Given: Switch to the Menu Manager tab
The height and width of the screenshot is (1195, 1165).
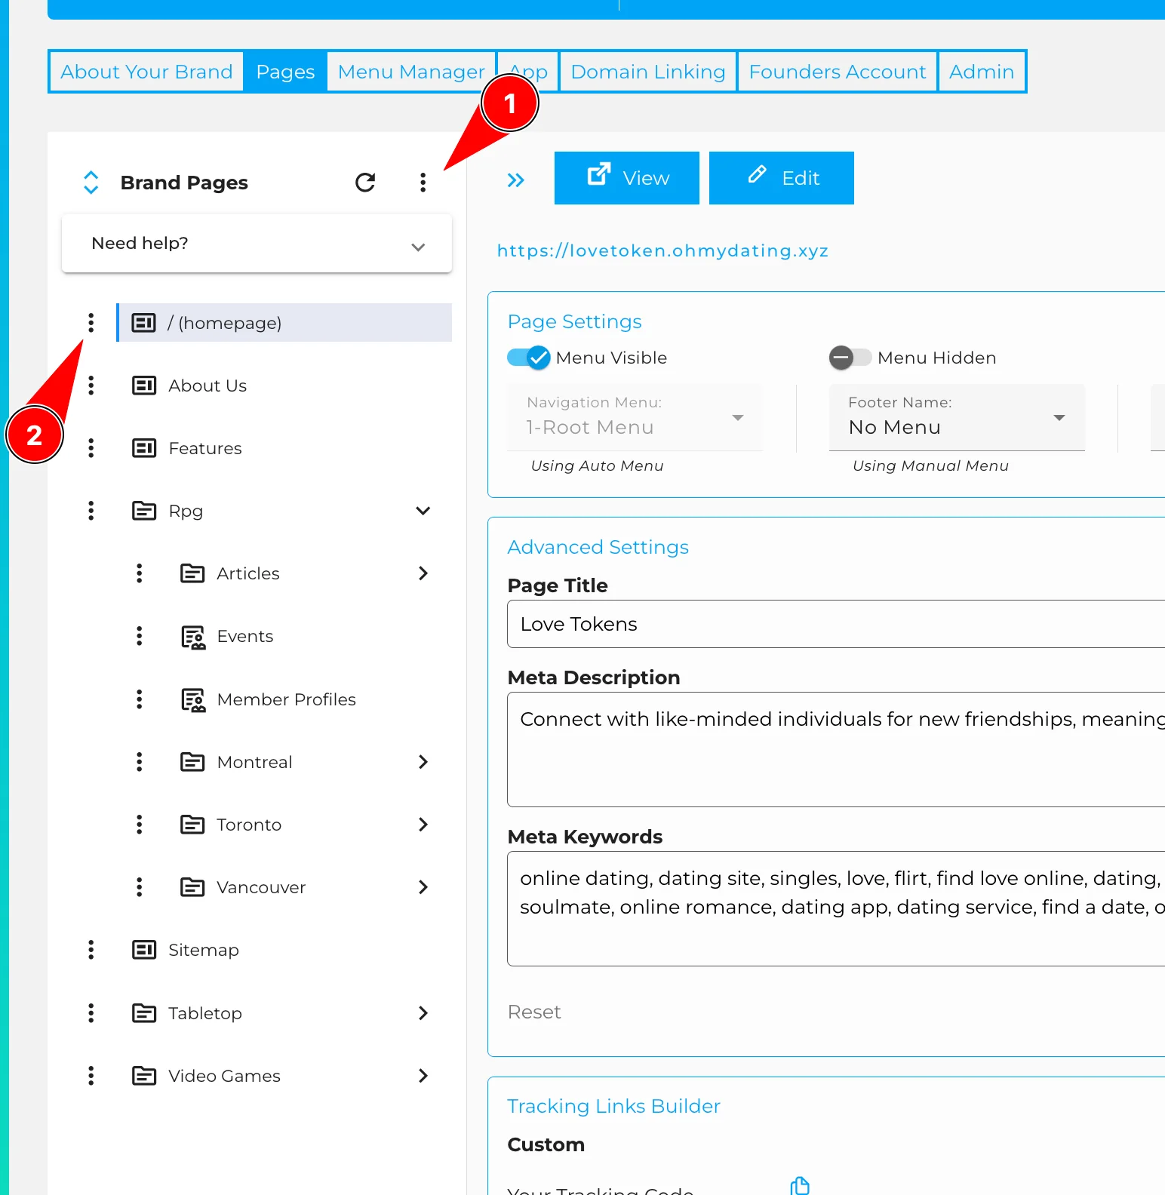Looking at the screenshot, I should (x=410, y=72).
